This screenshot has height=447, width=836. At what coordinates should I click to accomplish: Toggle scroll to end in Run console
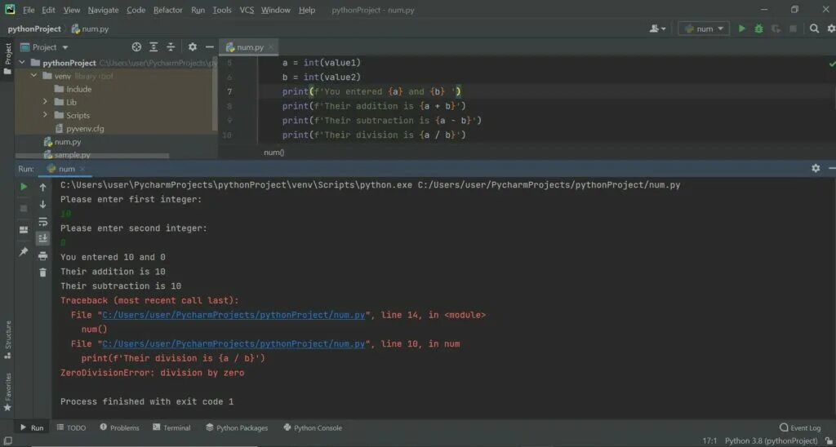coord(43,238)
